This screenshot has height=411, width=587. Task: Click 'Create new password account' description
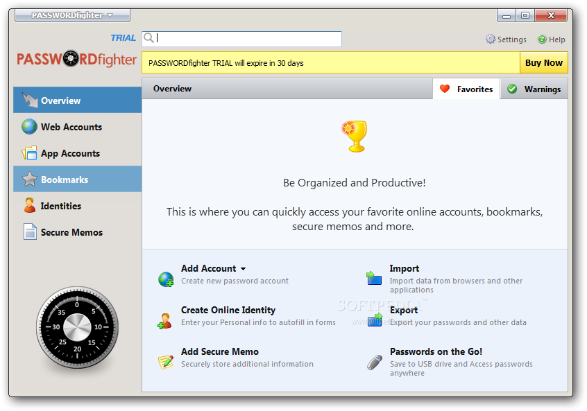click(235, 281)
